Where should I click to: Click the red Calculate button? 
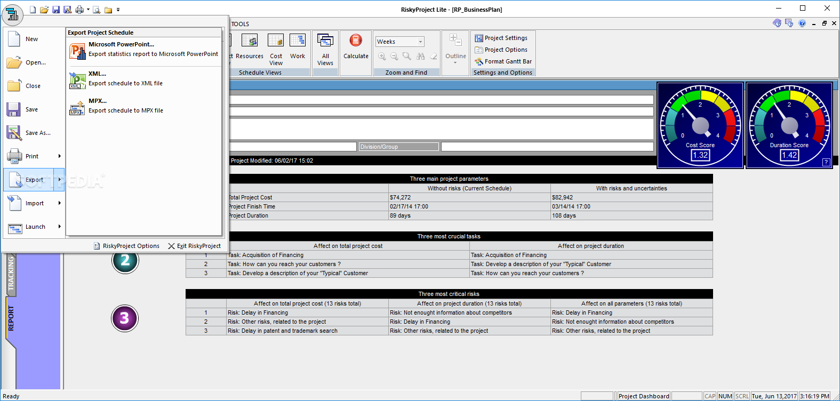coord(356,47)
